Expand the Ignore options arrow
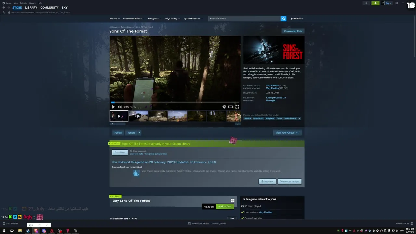The image size is (416, 234). click(140, 133)
